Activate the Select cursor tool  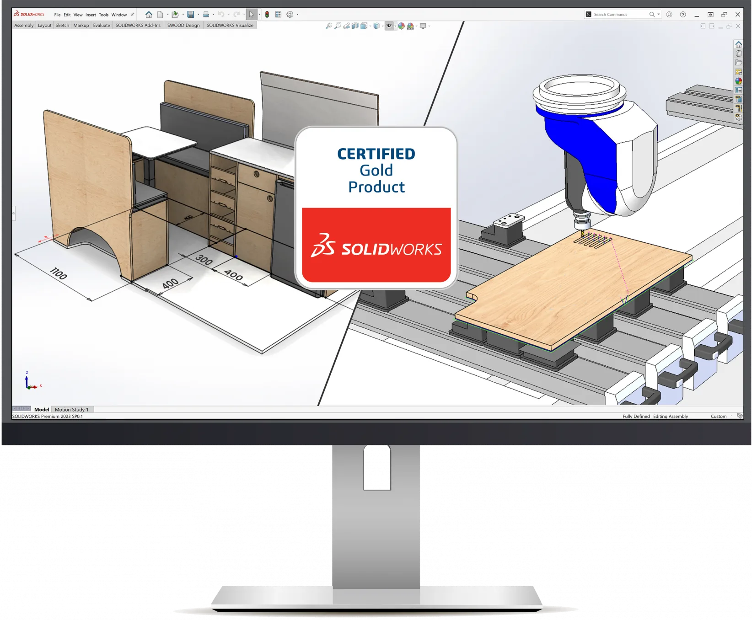pyautogui.click(x=251, y=15)
